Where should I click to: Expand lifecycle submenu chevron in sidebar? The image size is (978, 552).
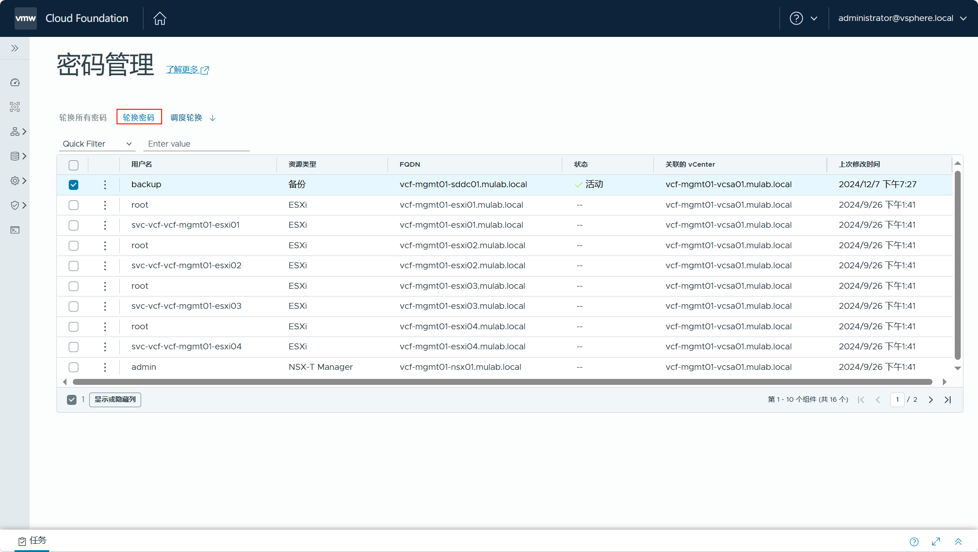25,156
